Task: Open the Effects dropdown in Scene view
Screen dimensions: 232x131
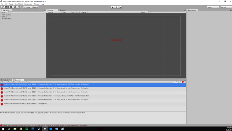Action: (84, 12)
